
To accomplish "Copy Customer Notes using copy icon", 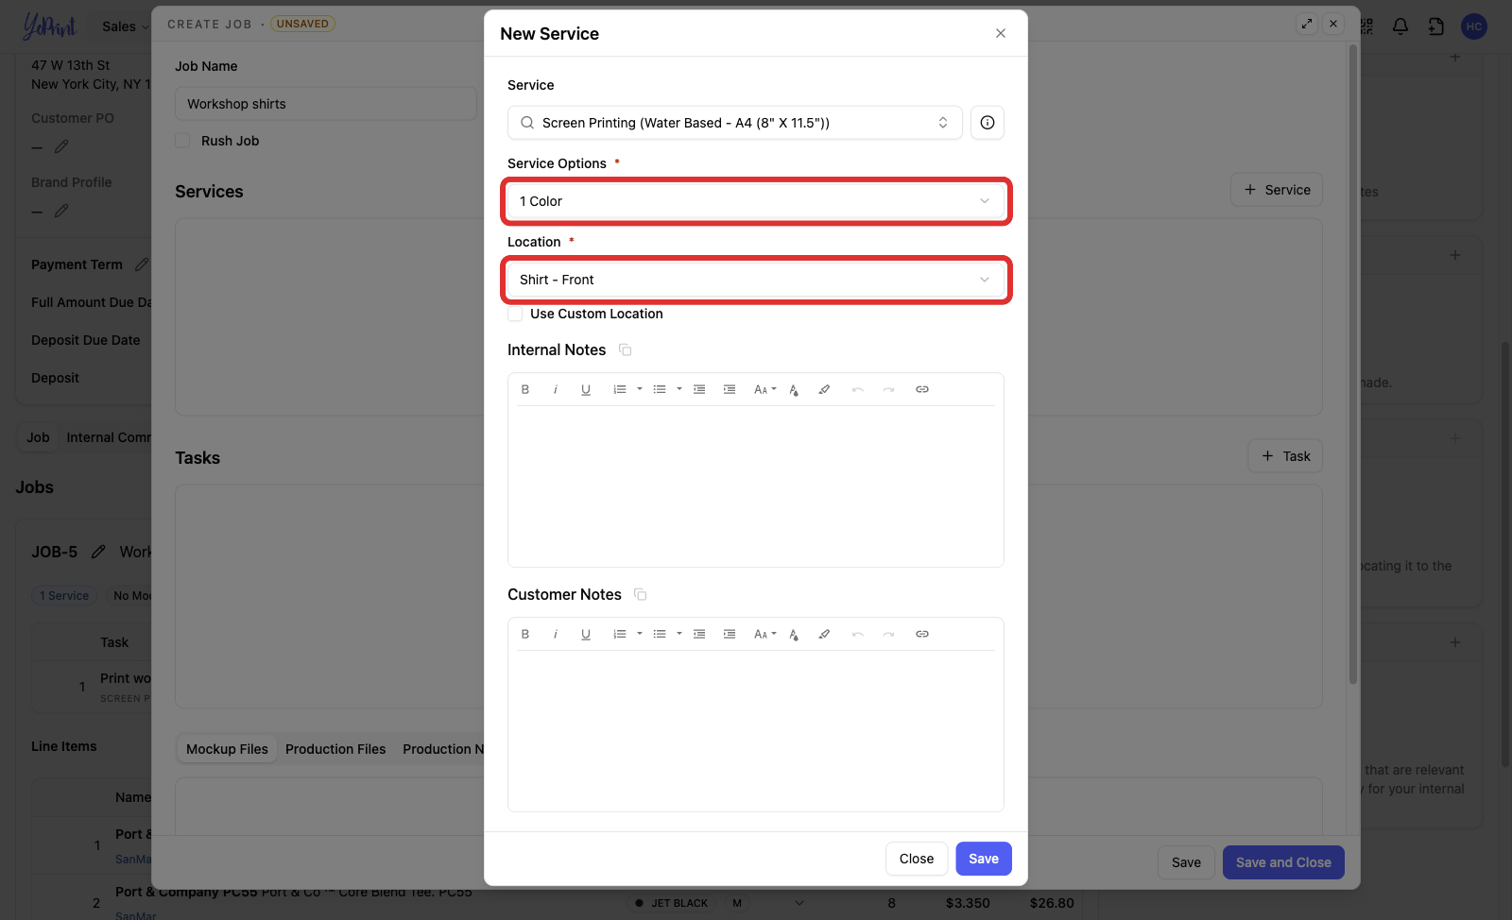I will pos(640,594).
